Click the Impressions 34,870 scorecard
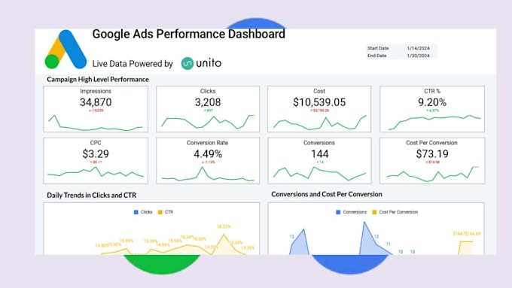 pos(96,109)
